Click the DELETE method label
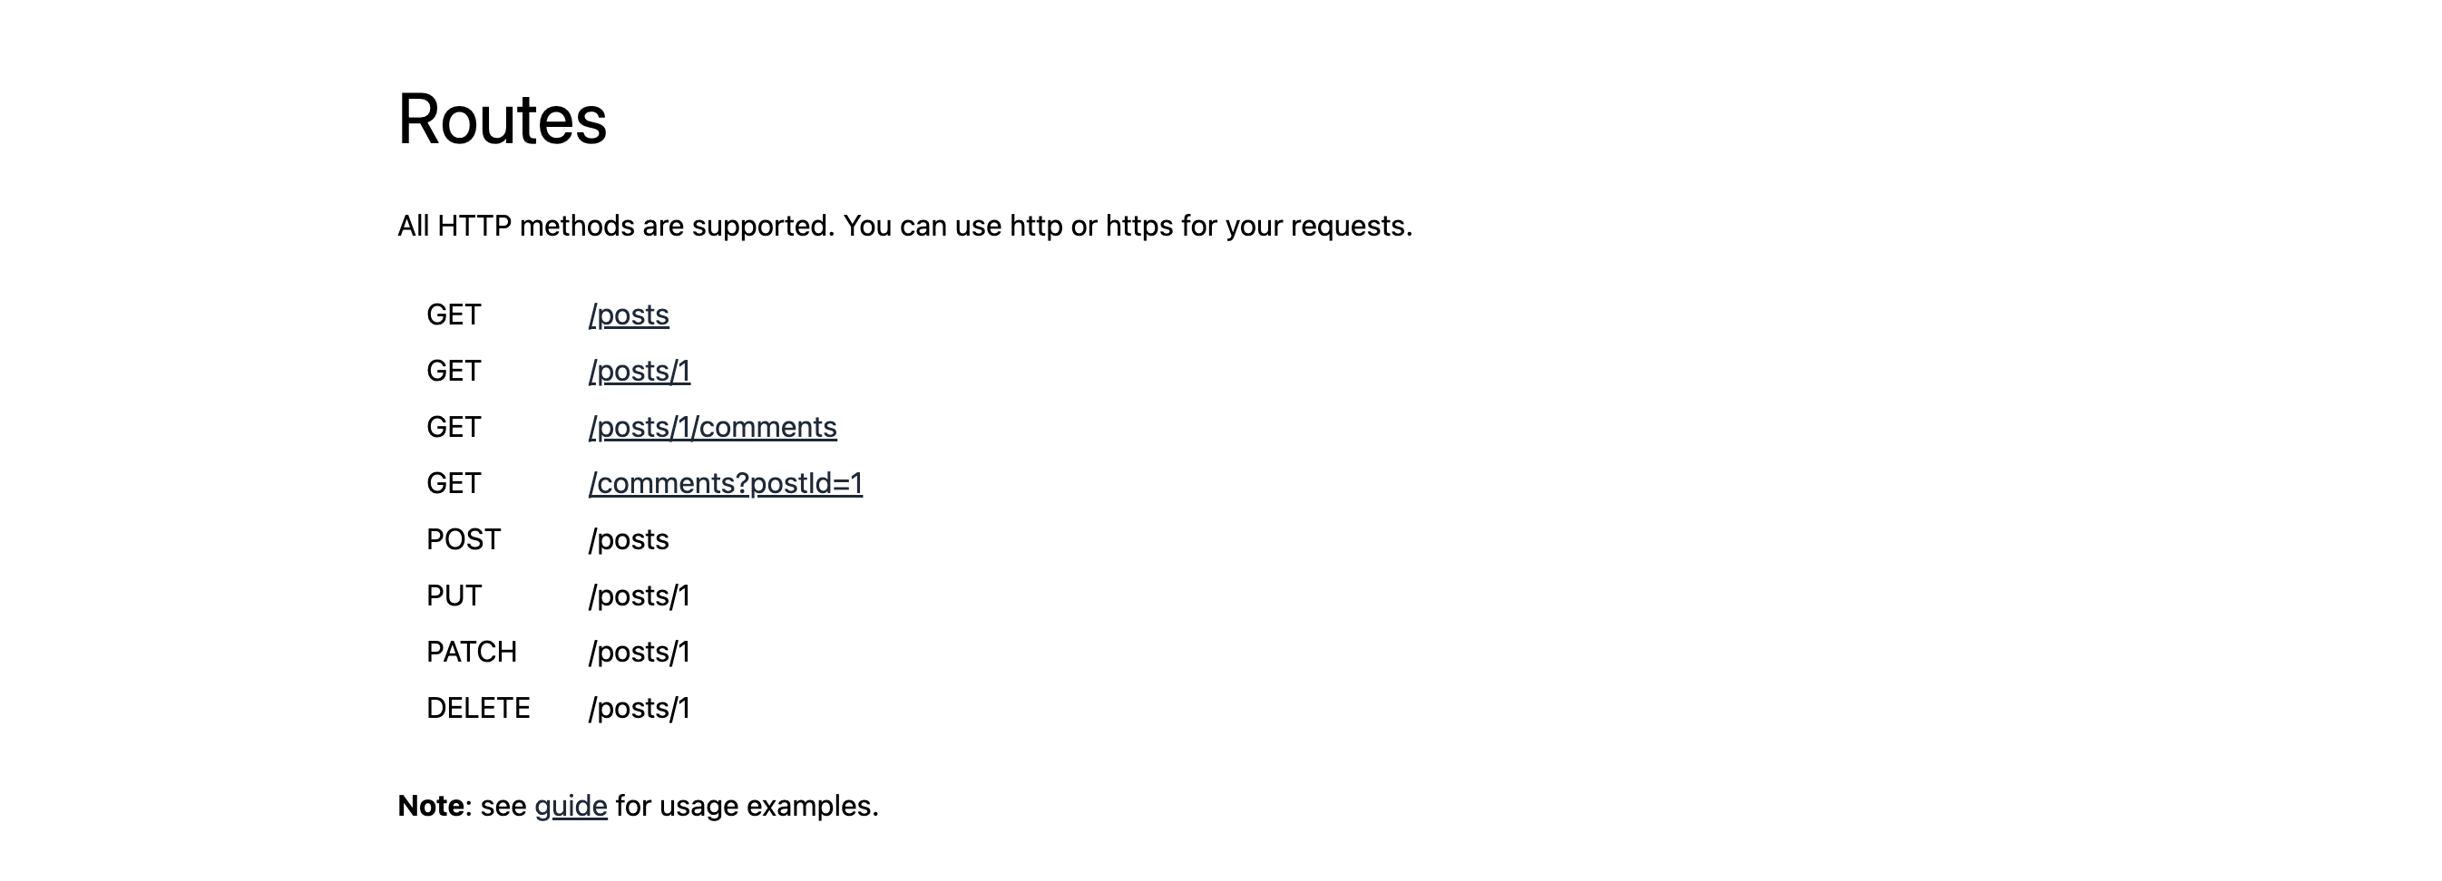Image resolution: width=2442 pixels, height=881 pixels. [479, 708]
